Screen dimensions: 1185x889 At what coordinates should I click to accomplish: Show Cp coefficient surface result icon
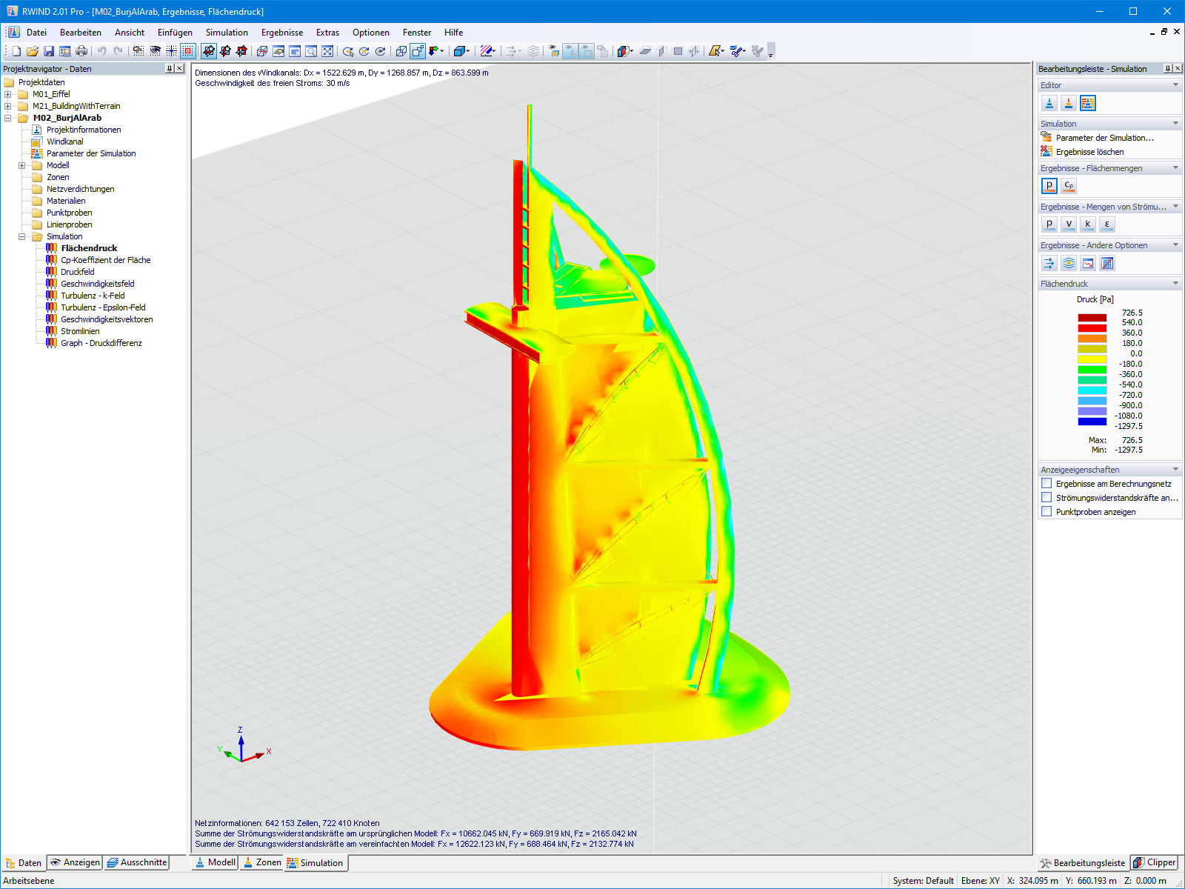tap(1069, 185)
